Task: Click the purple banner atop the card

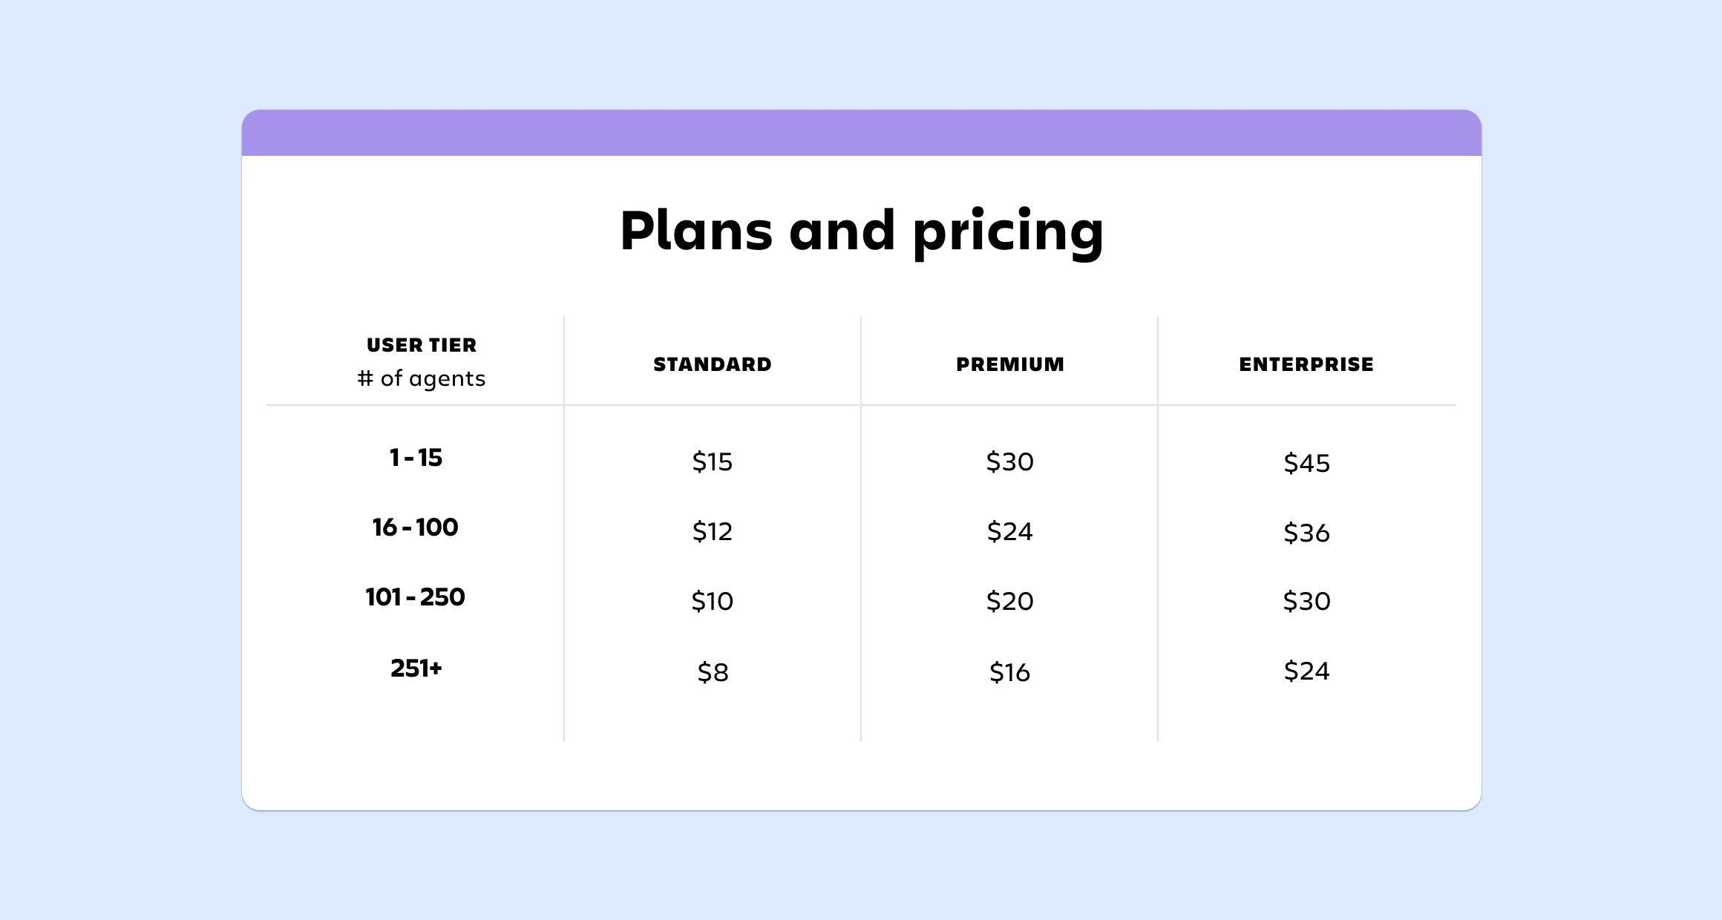Action: 861,133
